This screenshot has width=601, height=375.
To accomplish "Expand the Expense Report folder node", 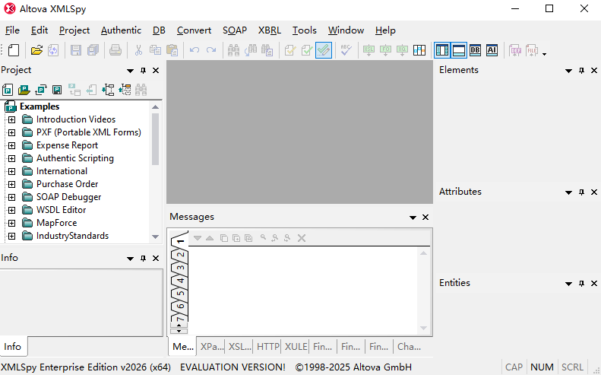I will pos(12,145).
